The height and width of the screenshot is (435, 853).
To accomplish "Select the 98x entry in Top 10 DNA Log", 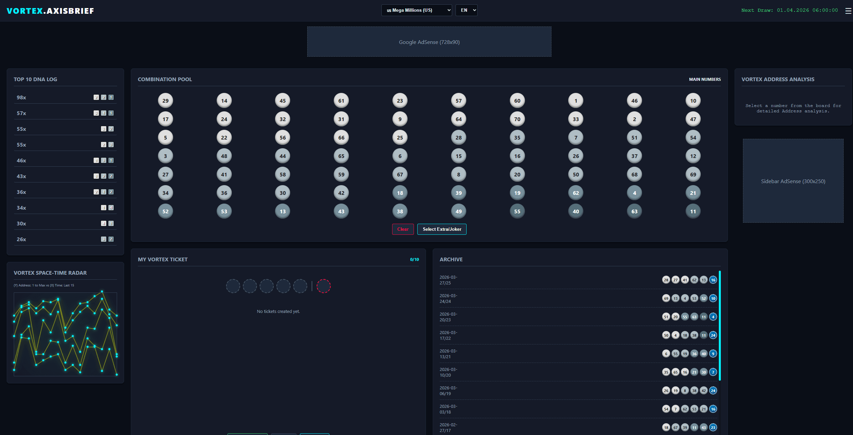I will pyautogui.click(x=65, y=97).
